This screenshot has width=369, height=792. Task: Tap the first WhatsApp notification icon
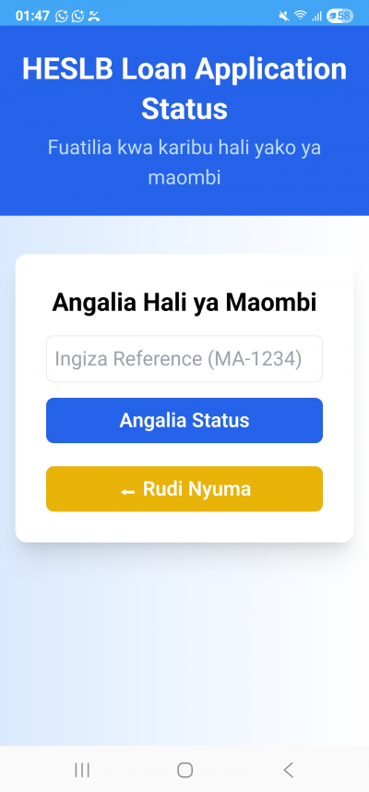pyautogui.click(x=62, y=17)
